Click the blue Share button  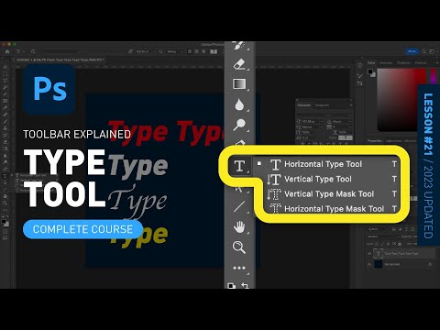coord(412,51)
